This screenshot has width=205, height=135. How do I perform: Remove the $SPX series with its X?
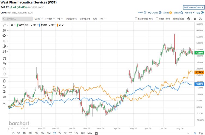click(49, 25)
